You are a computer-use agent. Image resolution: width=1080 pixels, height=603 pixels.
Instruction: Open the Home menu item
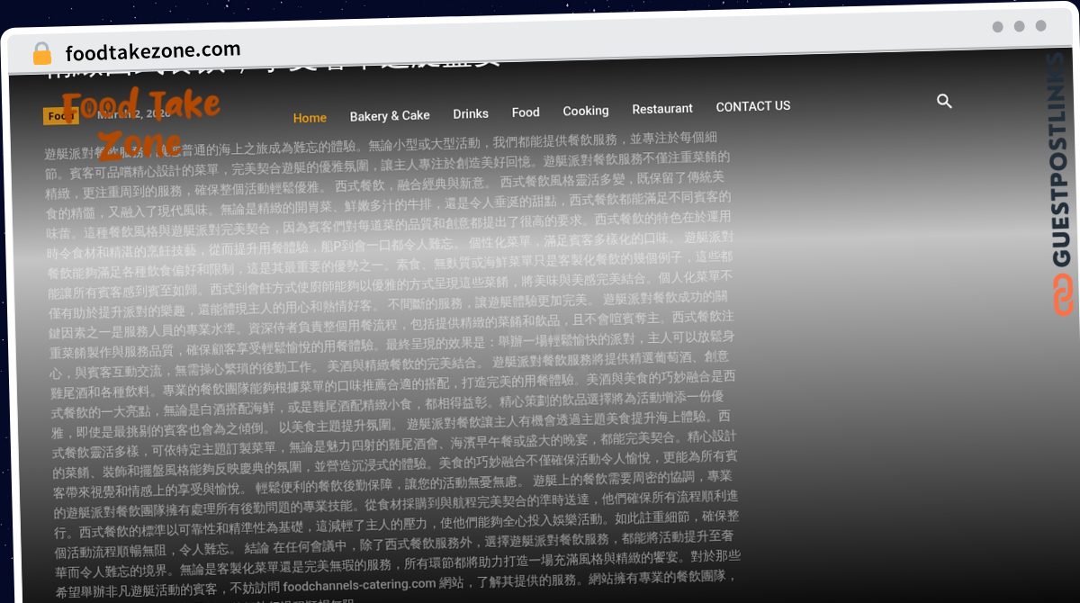click(x=310, y=118)
